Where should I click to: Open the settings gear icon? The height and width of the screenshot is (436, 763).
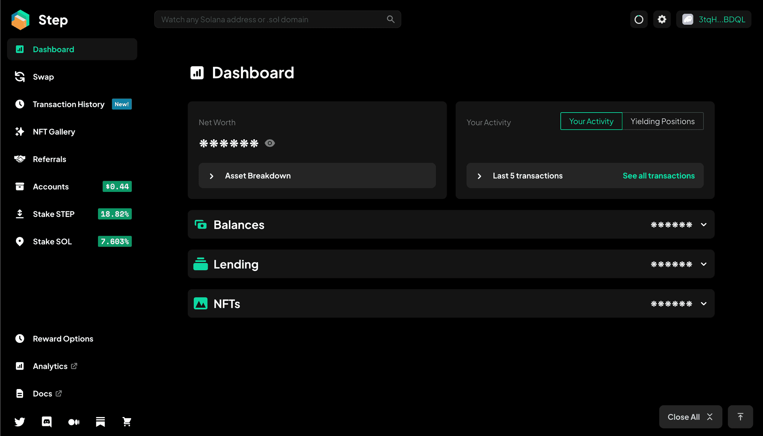[662, 19]
